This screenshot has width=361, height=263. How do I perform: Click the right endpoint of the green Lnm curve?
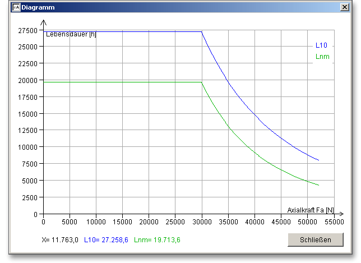tap(318, 185)
